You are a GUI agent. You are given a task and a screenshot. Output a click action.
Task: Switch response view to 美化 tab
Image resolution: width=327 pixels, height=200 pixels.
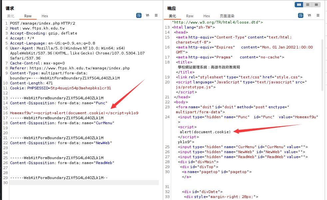click(x=172, y=16)
